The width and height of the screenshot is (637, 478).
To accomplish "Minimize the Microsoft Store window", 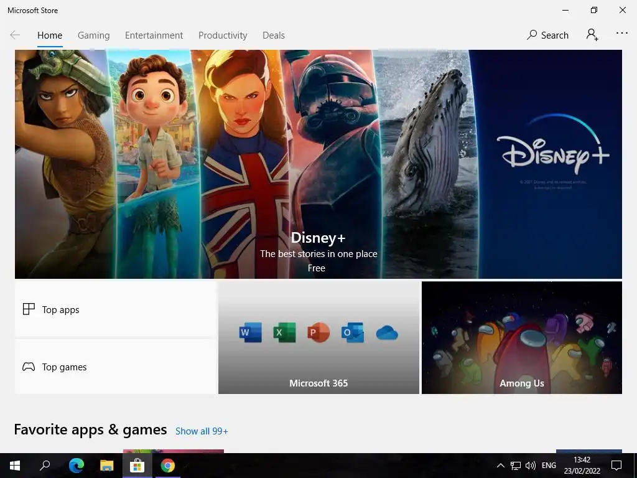I will click(x=565, y=10).
